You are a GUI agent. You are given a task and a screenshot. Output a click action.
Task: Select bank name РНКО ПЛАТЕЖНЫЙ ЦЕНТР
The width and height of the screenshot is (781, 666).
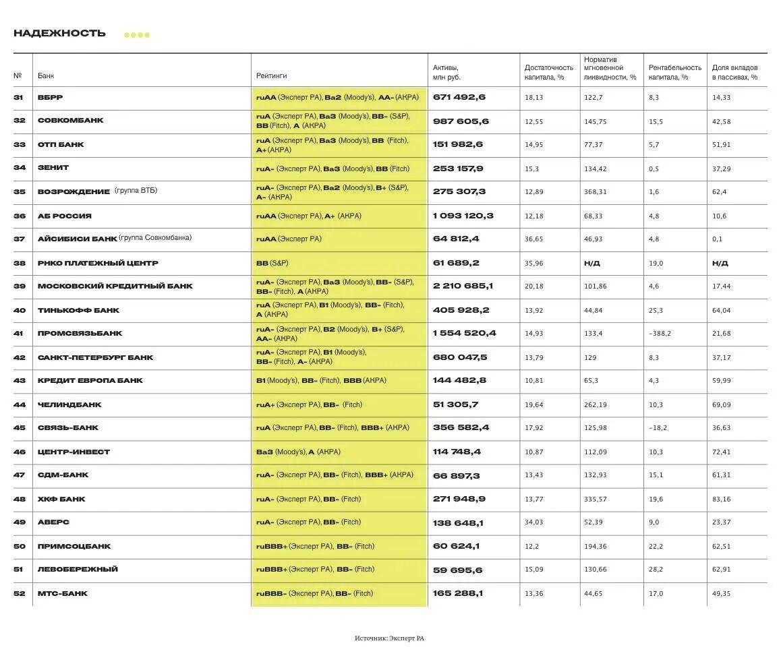pyautogui.click(x=98, y=264)
